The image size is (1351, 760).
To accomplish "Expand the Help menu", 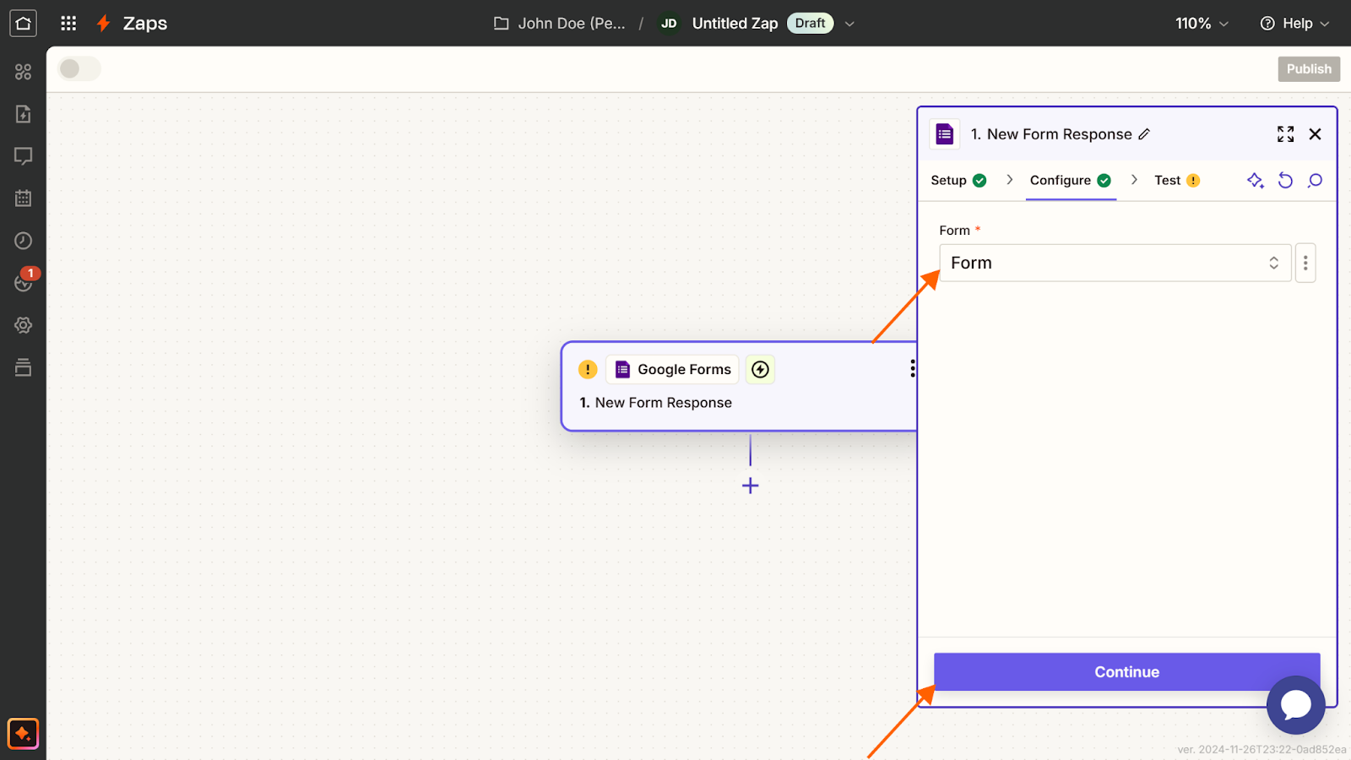I will click(x=1294, y=23).
